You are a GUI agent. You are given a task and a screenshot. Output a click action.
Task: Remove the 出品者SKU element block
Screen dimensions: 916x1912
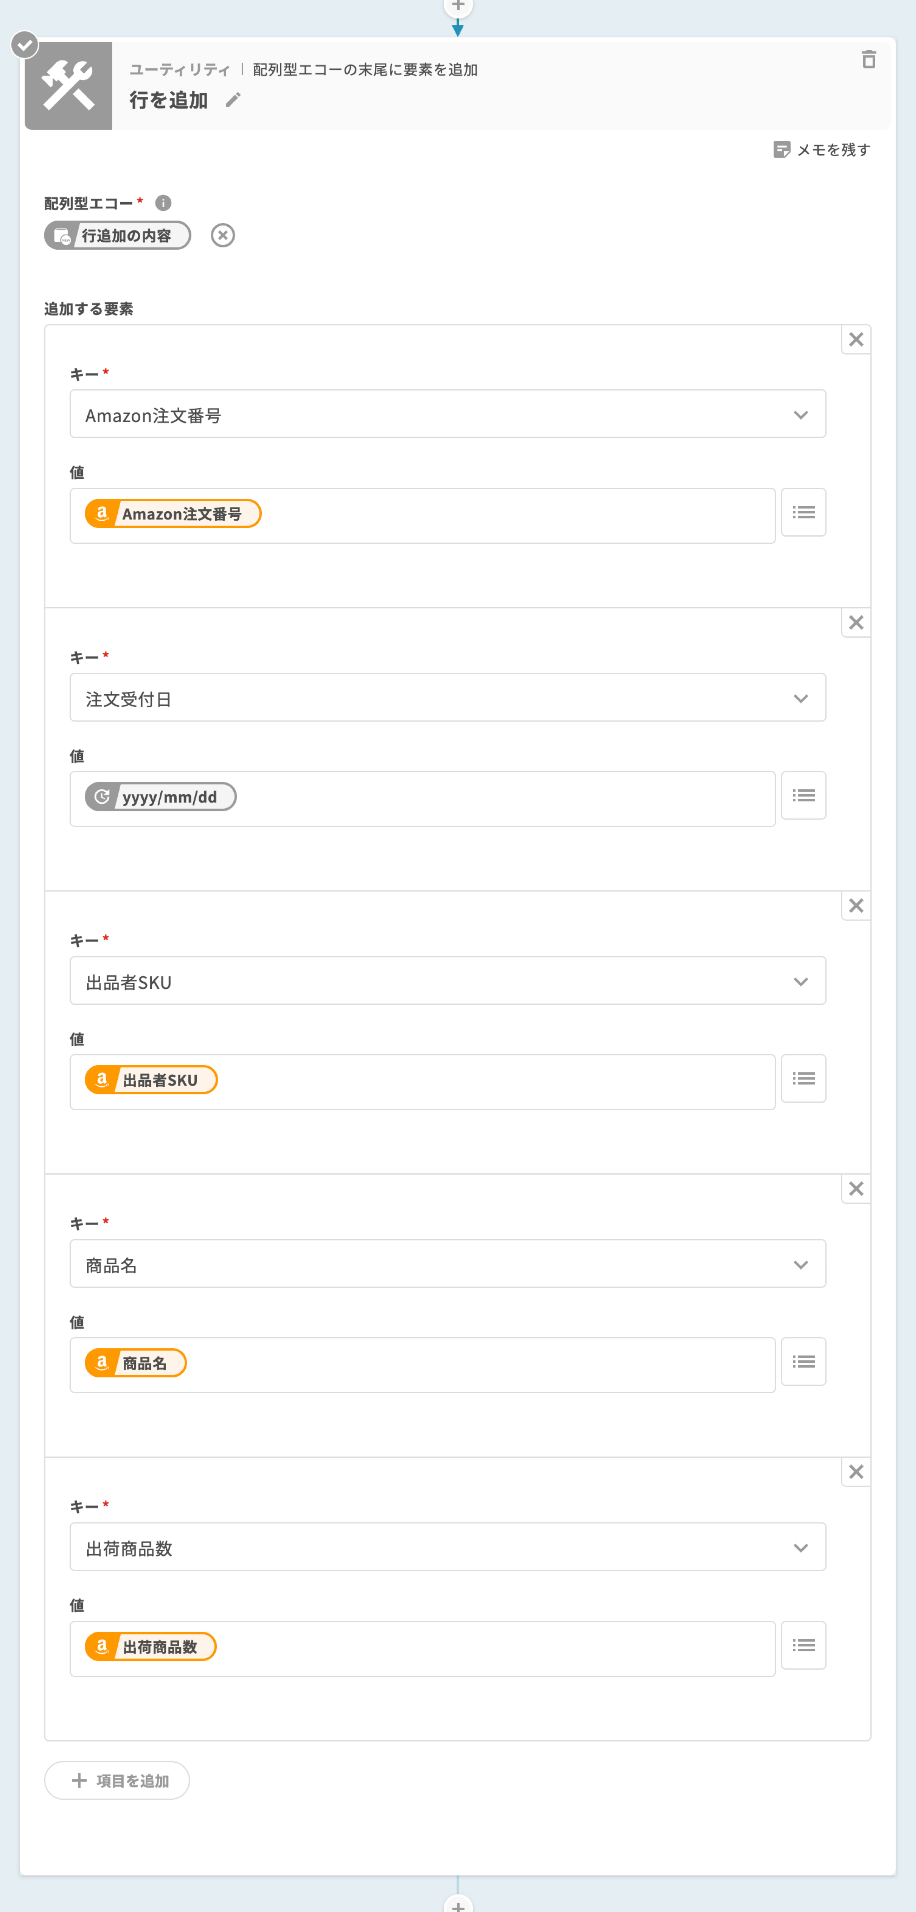(x=855, y=906)
